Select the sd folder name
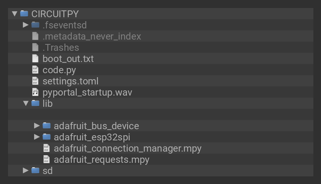The image size is (321, 184). pos(47,170)
